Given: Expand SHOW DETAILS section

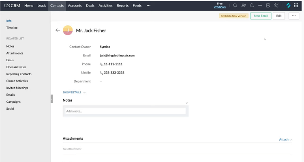Looking at the screenshot, I should coord(74,93).
